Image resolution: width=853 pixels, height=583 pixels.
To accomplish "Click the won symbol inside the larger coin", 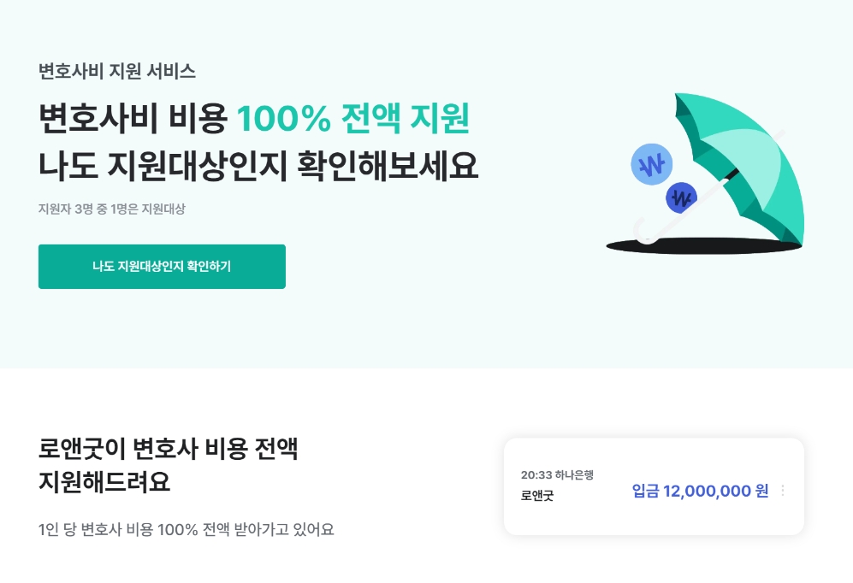I will click(x=652, y=165).
